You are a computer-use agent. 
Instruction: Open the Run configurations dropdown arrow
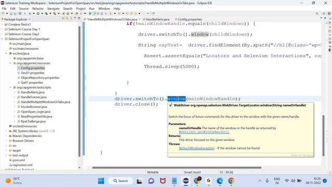click(42, 14)
